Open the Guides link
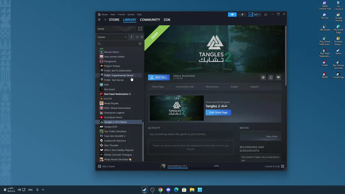 click(x=234, y=87)
